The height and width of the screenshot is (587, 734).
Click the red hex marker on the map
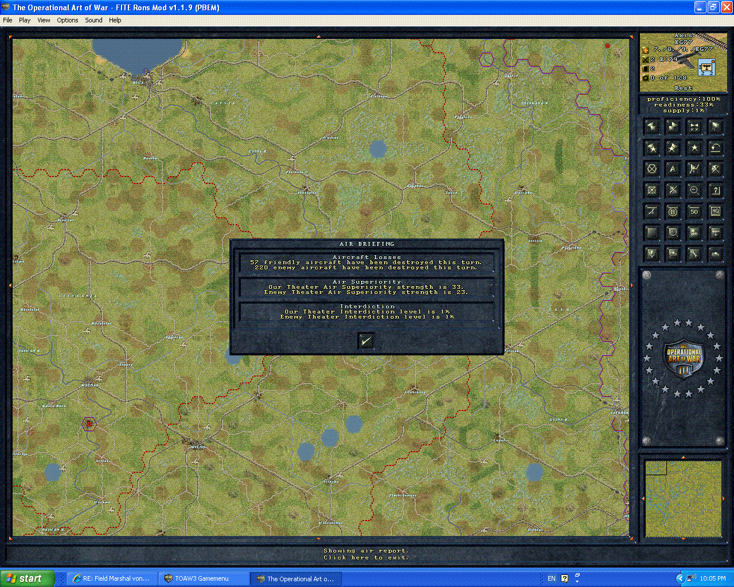88,424
